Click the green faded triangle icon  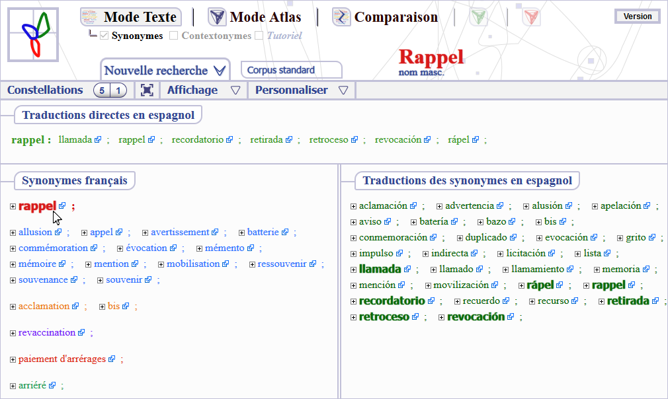[479, 18]
